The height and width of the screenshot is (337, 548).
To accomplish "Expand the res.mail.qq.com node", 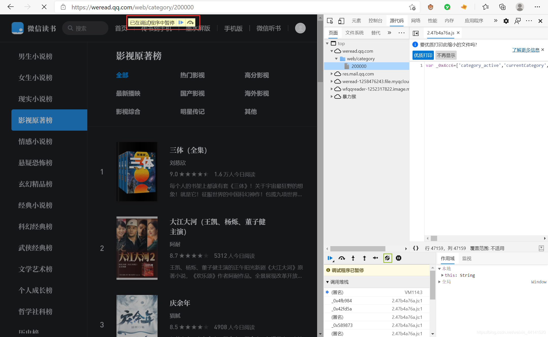I will pos(332,74).
